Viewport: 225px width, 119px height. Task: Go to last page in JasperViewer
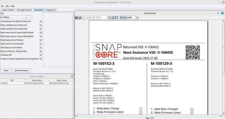coord(98,17)
